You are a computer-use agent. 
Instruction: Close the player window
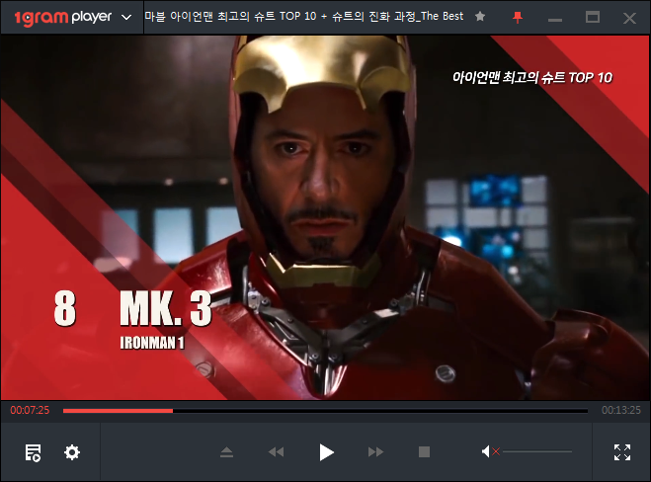point(629,18)
